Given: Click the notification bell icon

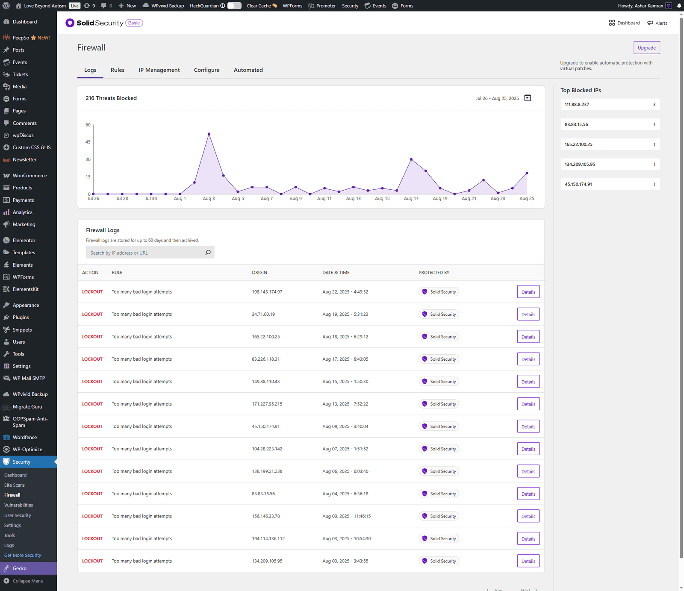Looking at the screenshot, I should 679,6.
